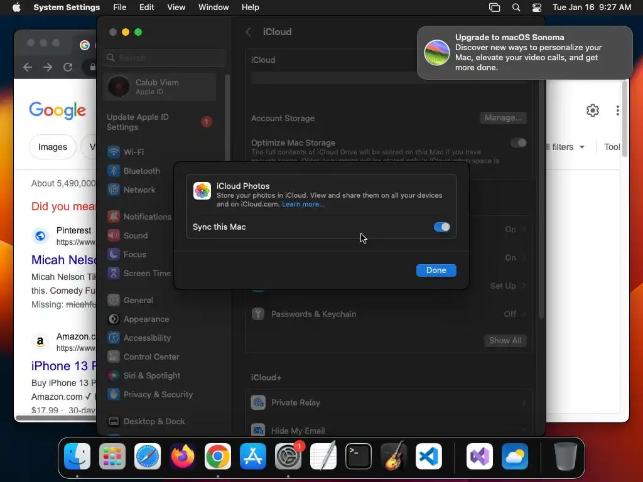Reload the page in Chrome
This screenshot has height=482, width=643.
(x=68, y=67)
